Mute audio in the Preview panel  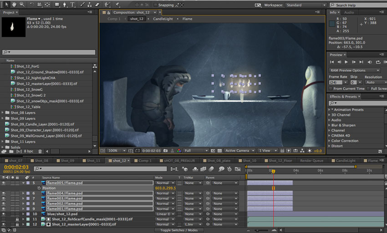coord(370,62)
